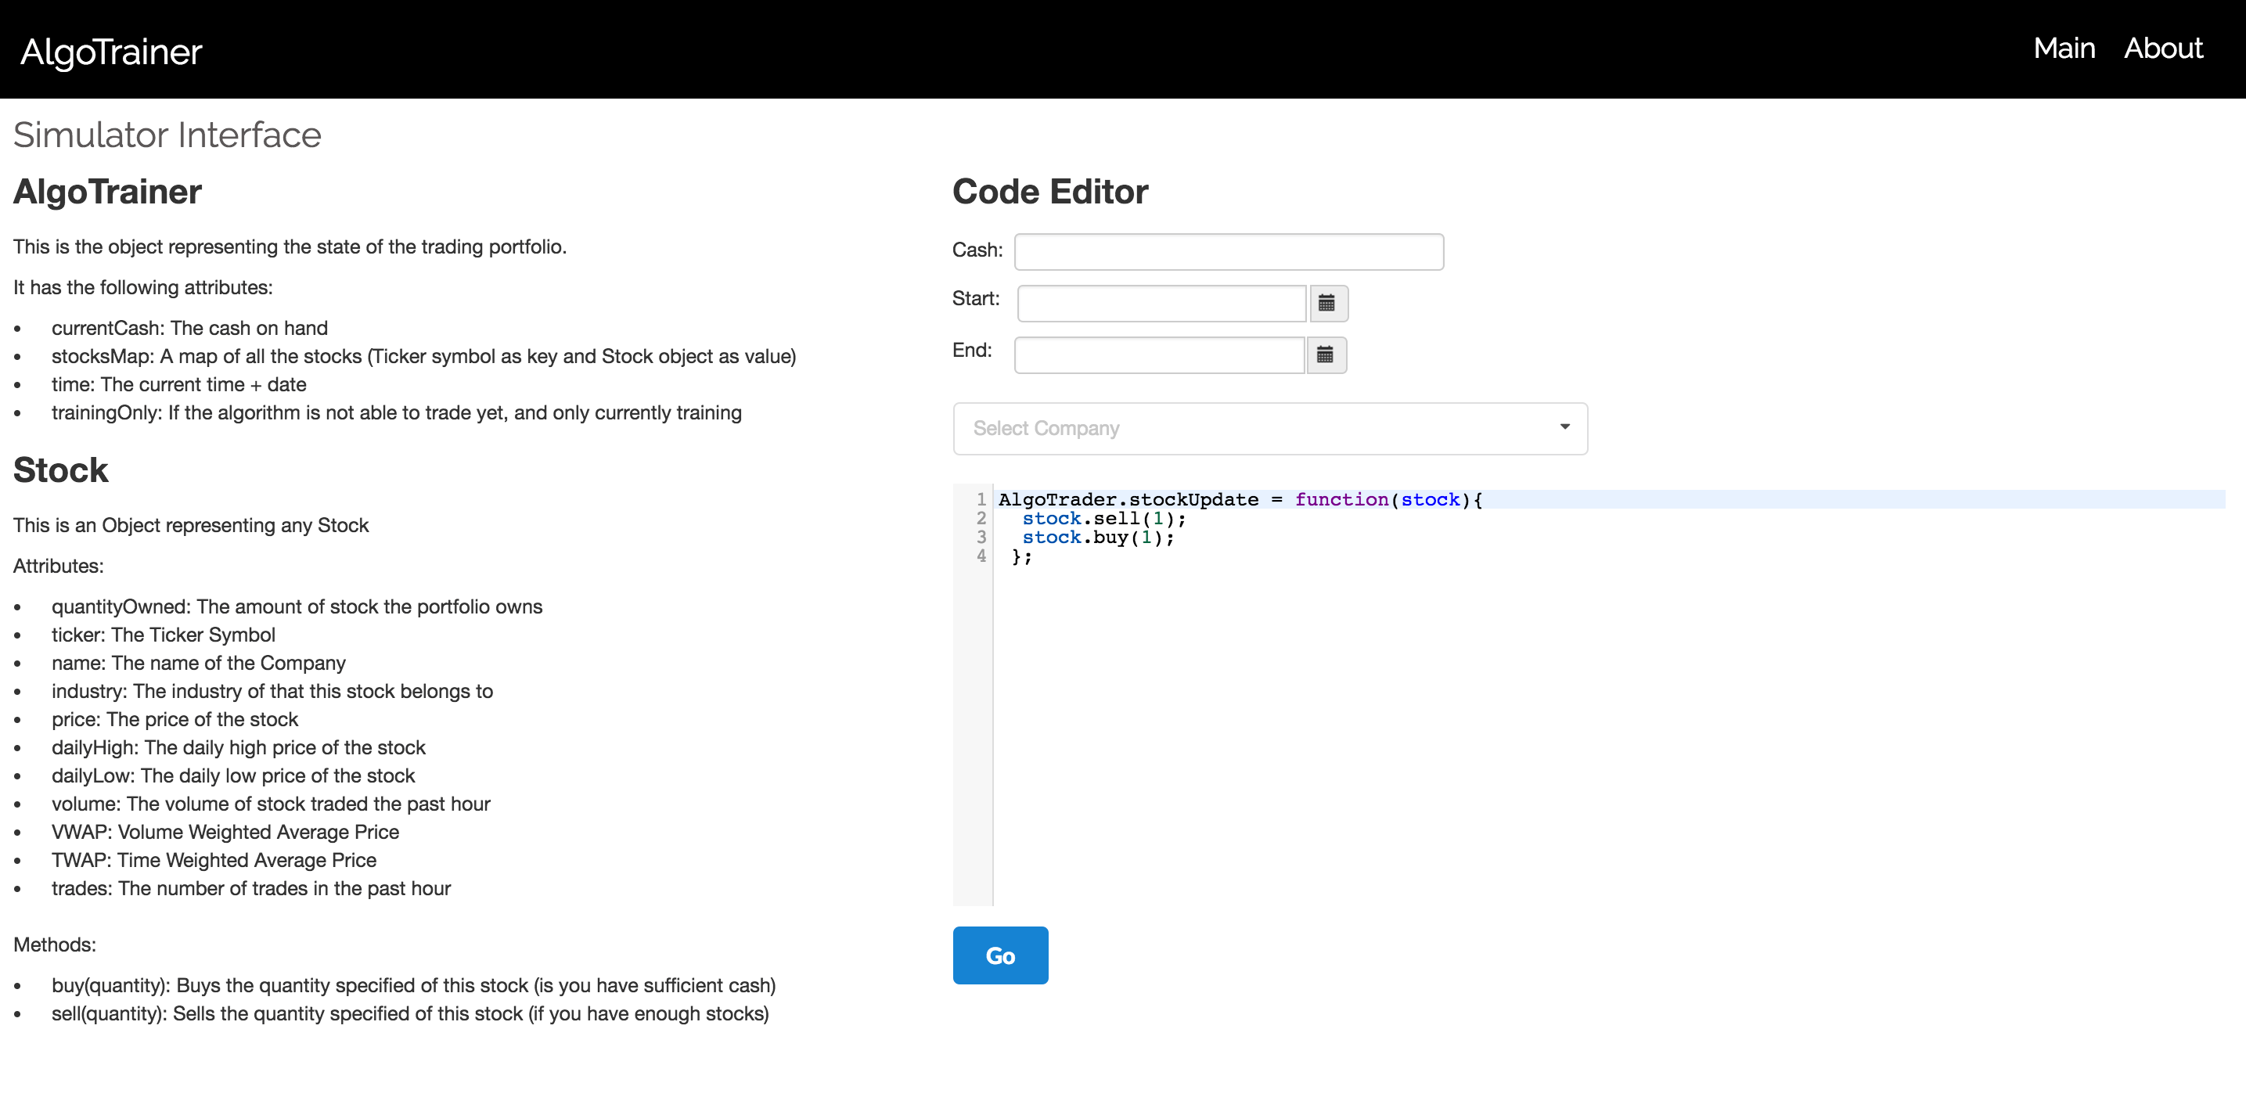2246x1119 pixels.
Task: Focus the Start date input field
Action: coord(1161,304)
